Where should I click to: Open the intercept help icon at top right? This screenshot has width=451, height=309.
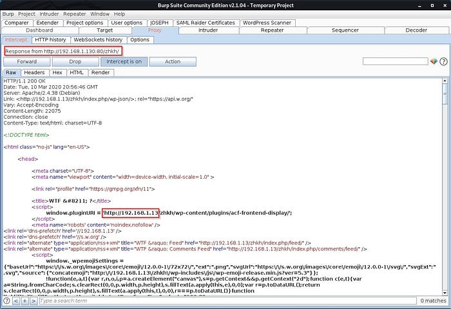tap(443, 61)
